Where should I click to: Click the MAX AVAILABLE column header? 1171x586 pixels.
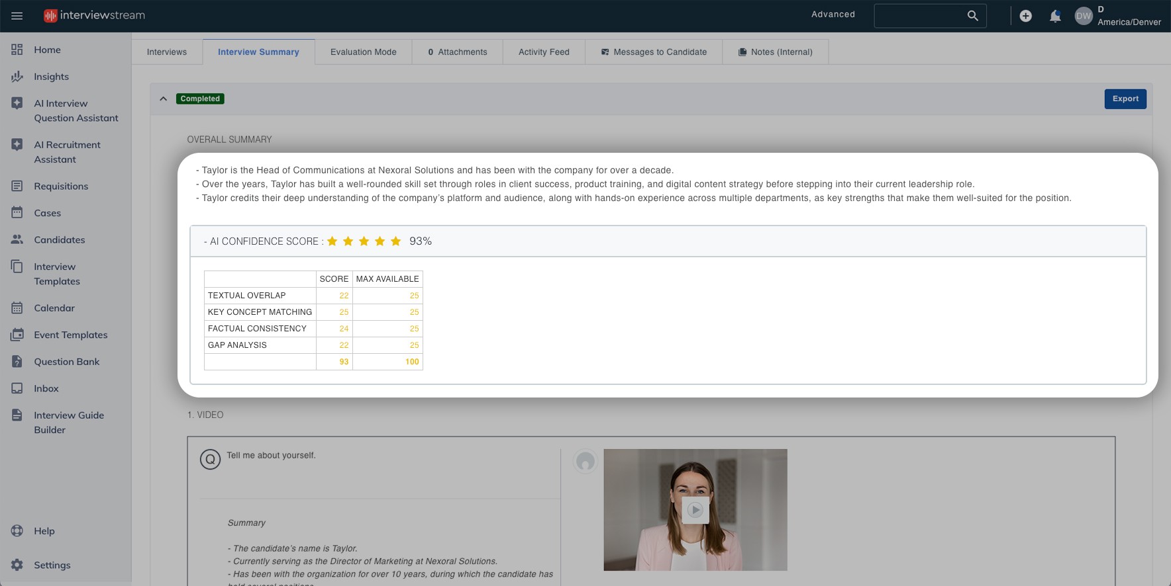[x=387, y=279]
